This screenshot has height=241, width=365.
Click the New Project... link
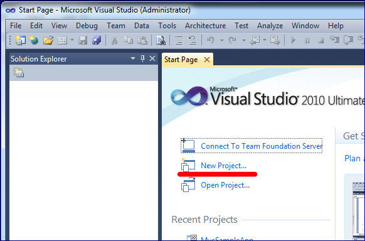click(223, 166)
